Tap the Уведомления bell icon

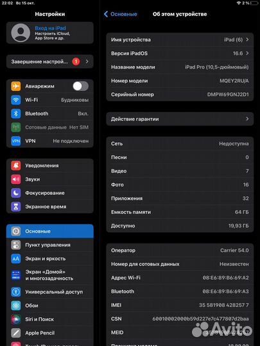(x=16, y=165)
